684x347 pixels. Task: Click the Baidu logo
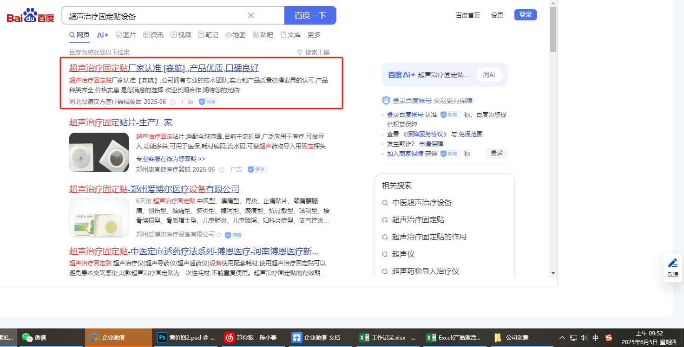(x=30, y=16)
